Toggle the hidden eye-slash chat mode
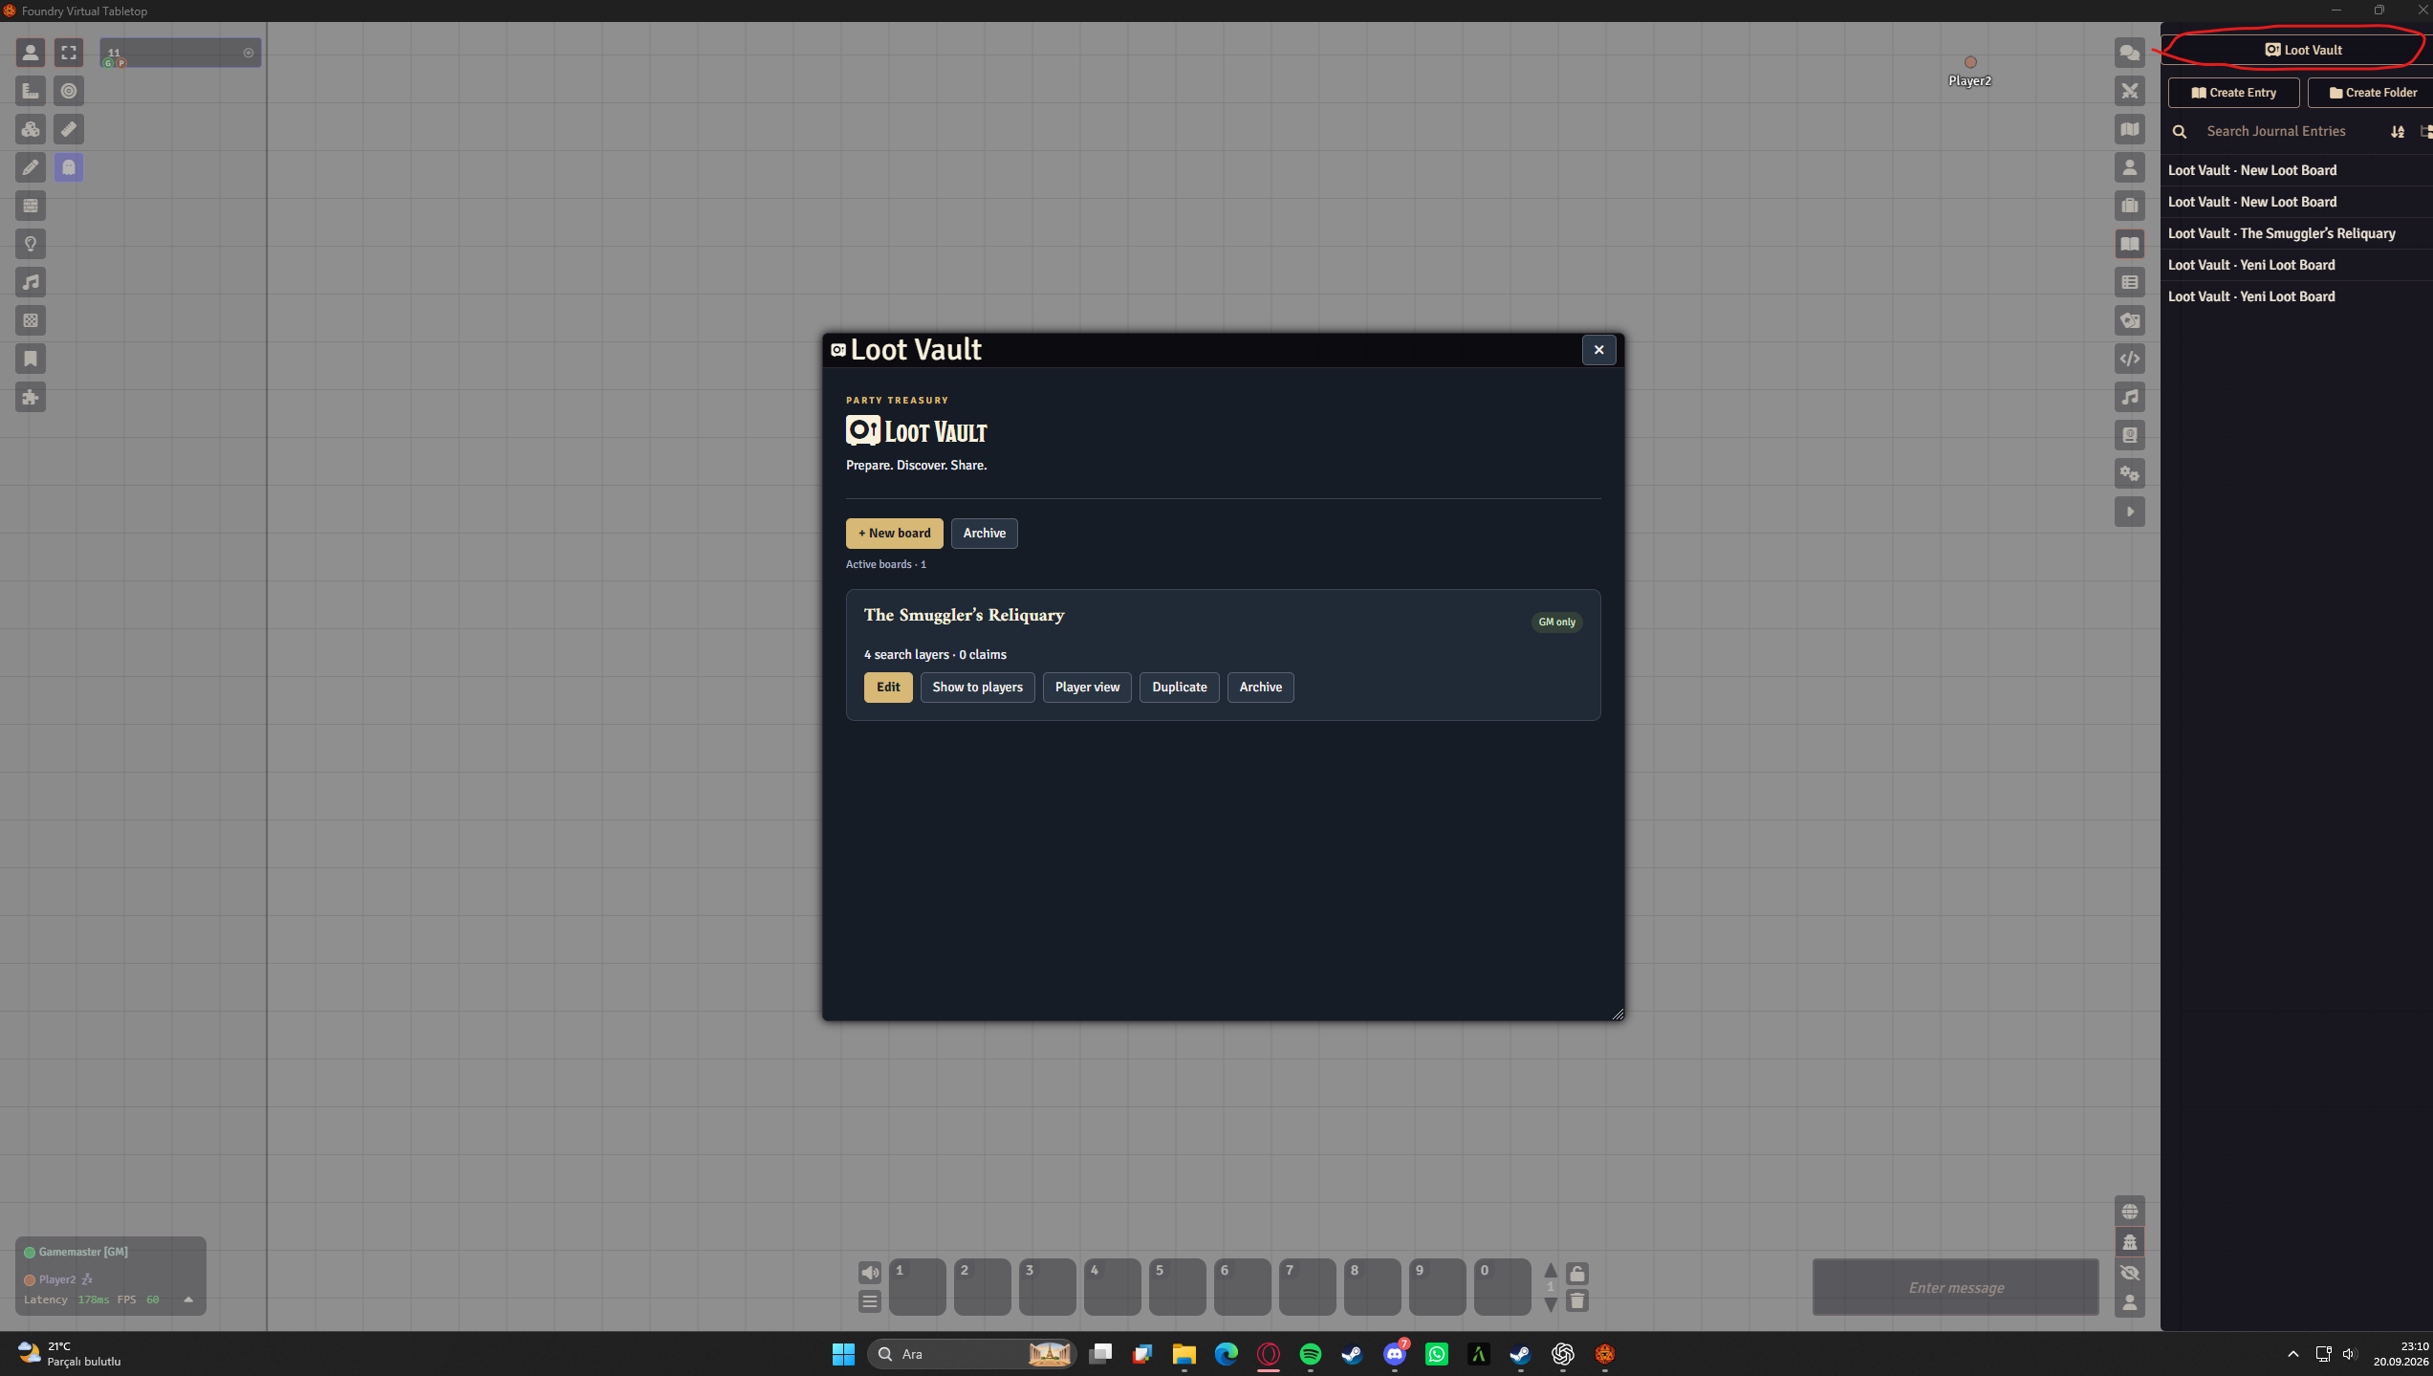2433x1376 pixels. coord(2129,1273)
